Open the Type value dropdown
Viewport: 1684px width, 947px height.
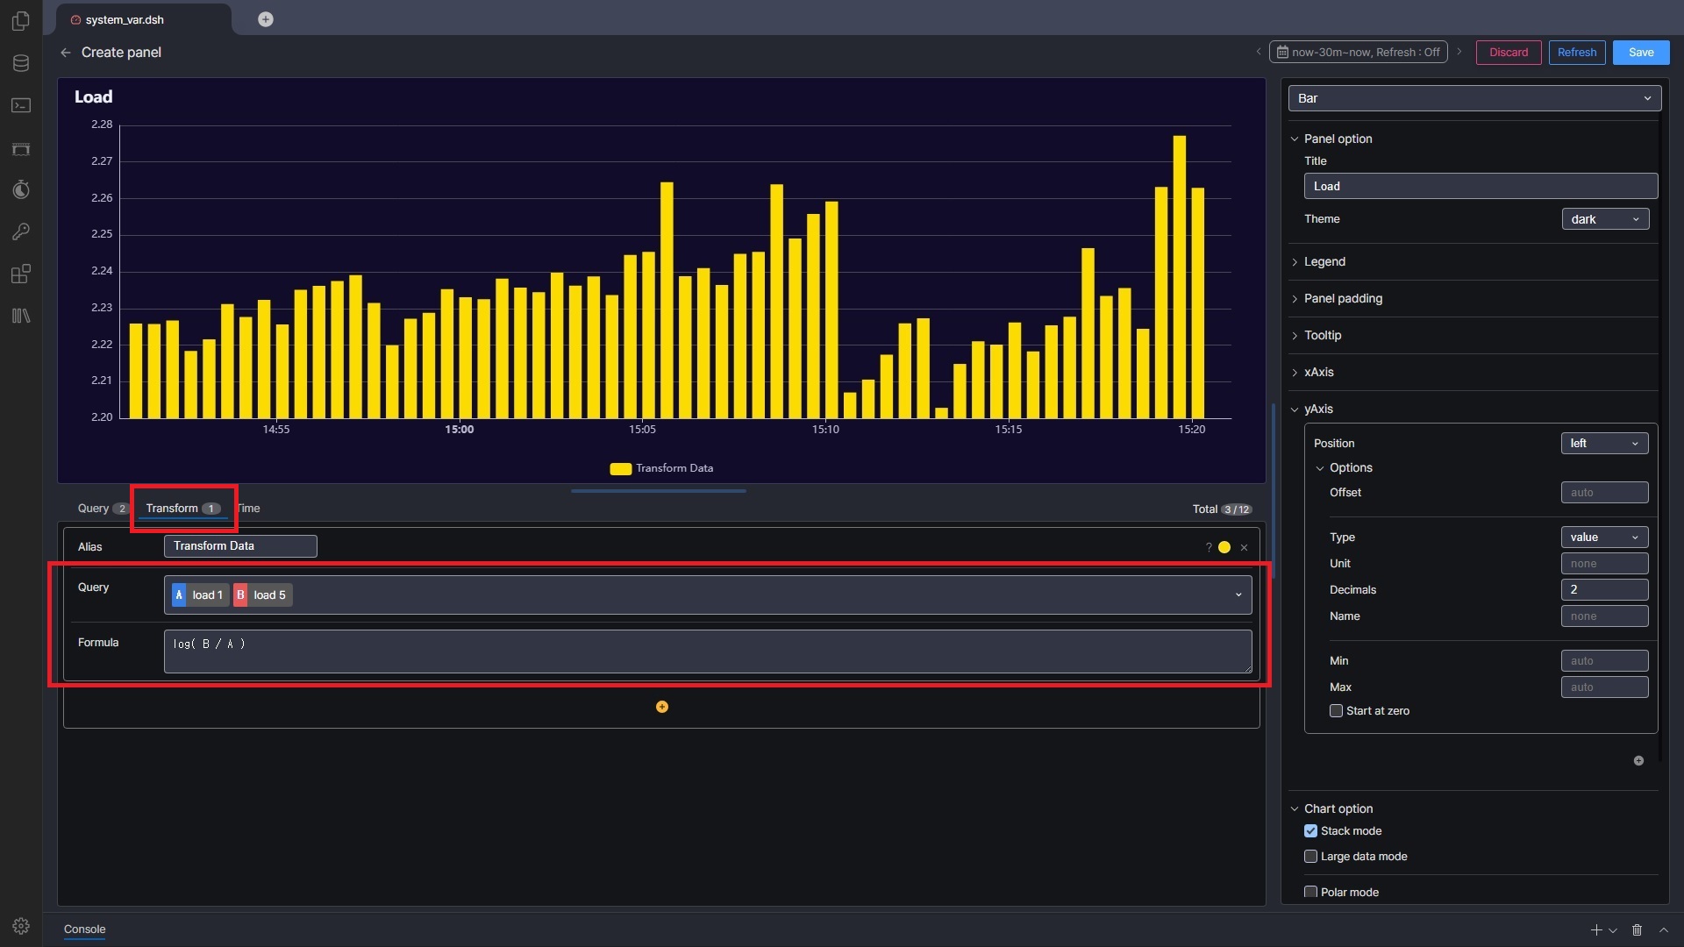pyautogui.click(x=1604, y=538)
